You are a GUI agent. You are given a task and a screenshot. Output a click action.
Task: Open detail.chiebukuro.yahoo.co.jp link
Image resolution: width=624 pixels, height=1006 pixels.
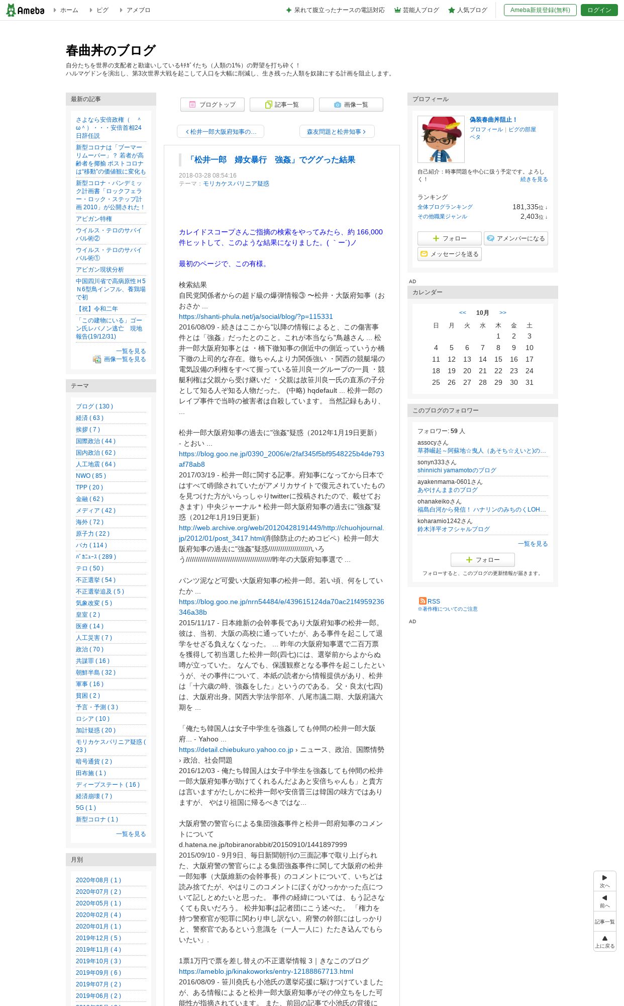click(236, 749)
